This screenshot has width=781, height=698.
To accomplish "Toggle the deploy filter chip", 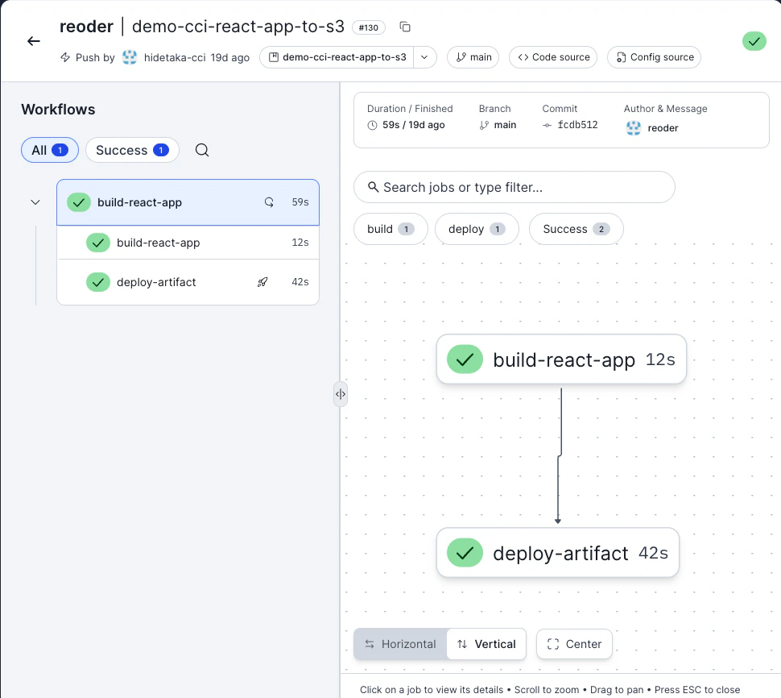I will click(478, 229).
